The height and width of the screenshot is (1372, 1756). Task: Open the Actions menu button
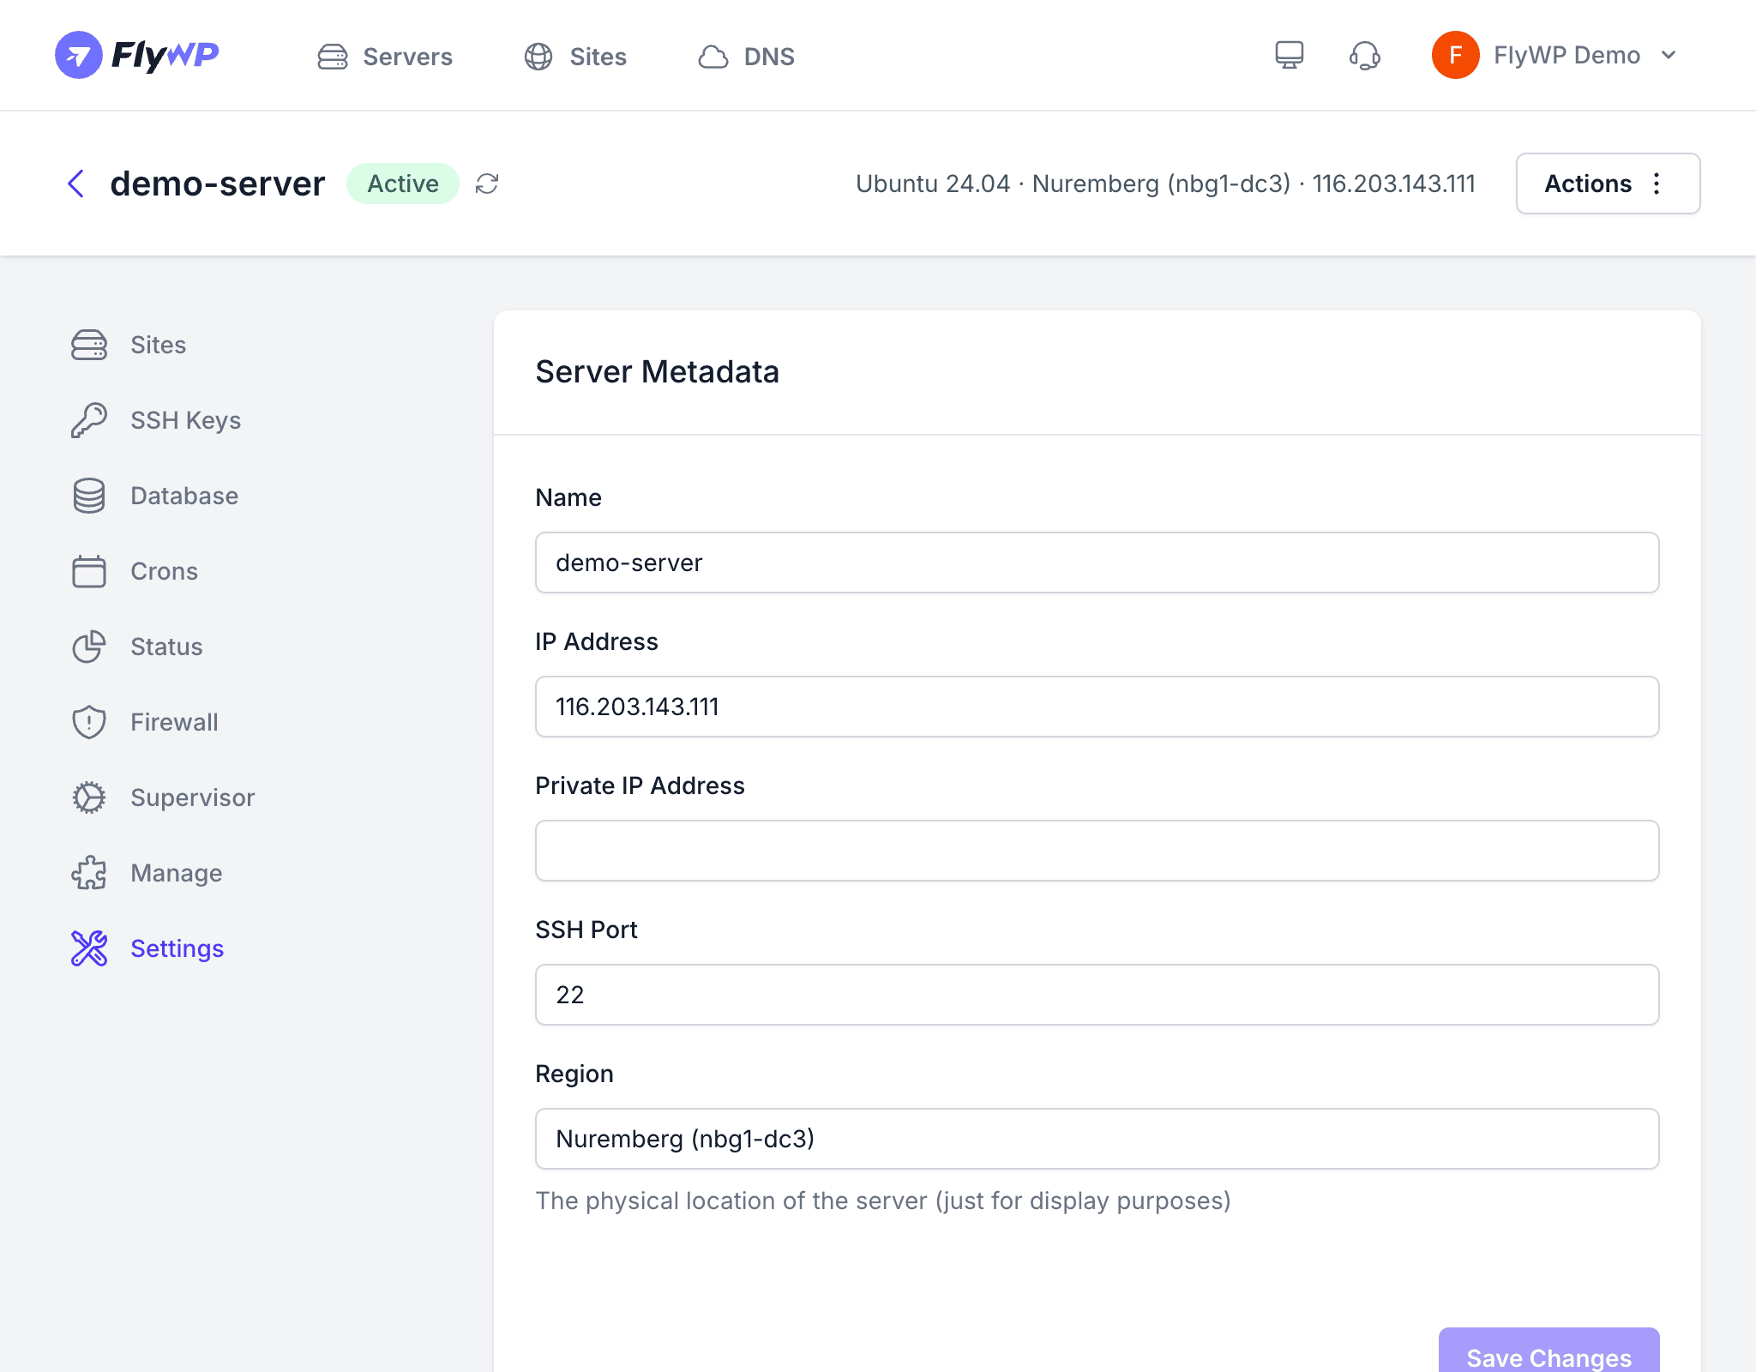1608,184
